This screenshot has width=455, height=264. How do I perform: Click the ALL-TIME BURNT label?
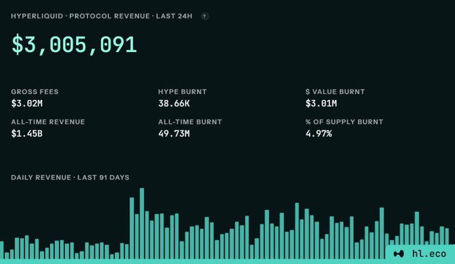click(x=190, y=122)
